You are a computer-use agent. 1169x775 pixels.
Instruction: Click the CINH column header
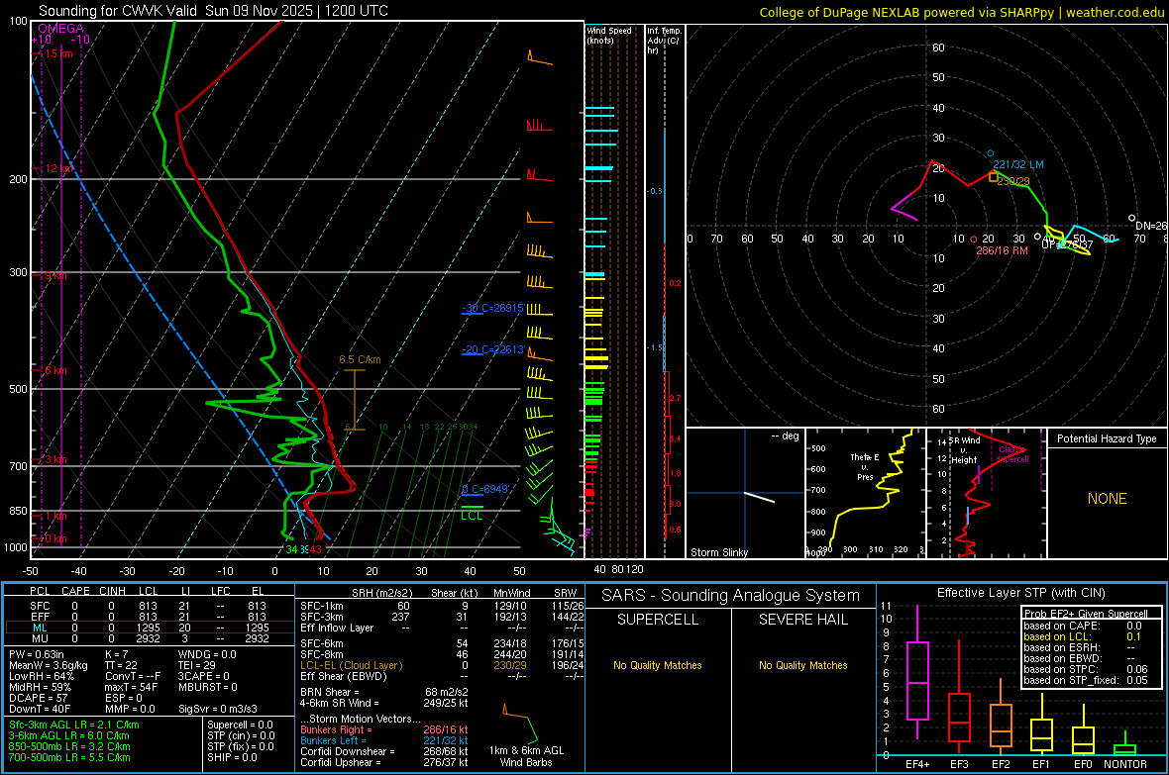click(113, 591)
